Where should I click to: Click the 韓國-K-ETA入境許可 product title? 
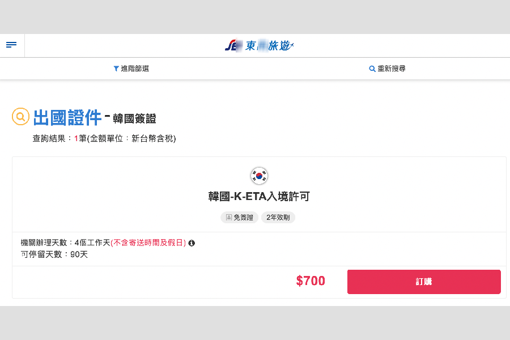259,195
